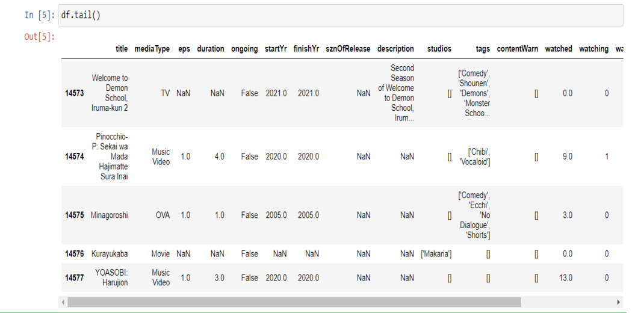Click the ongoing column header

tap(244, 49)
